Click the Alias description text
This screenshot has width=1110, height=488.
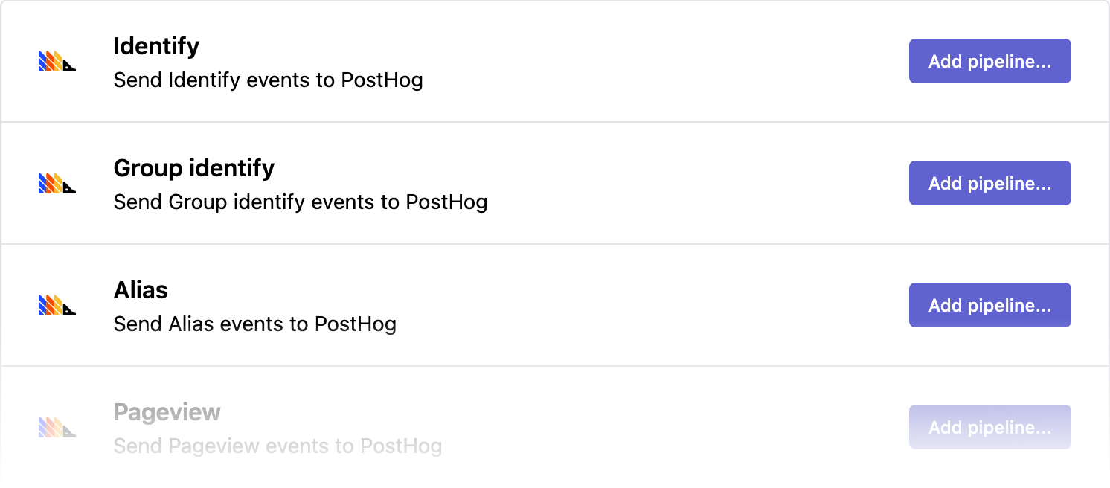254,324
